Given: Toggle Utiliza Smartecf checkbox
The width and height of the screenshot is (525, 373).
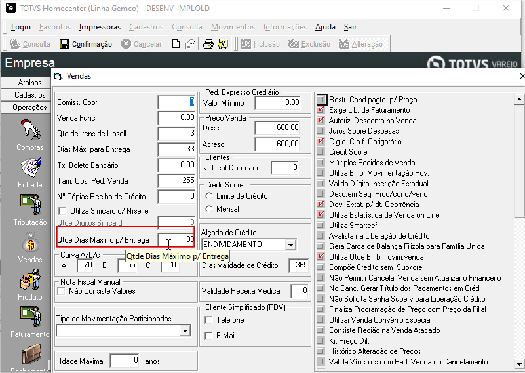Looking at the screenshot, I should 321,226.
